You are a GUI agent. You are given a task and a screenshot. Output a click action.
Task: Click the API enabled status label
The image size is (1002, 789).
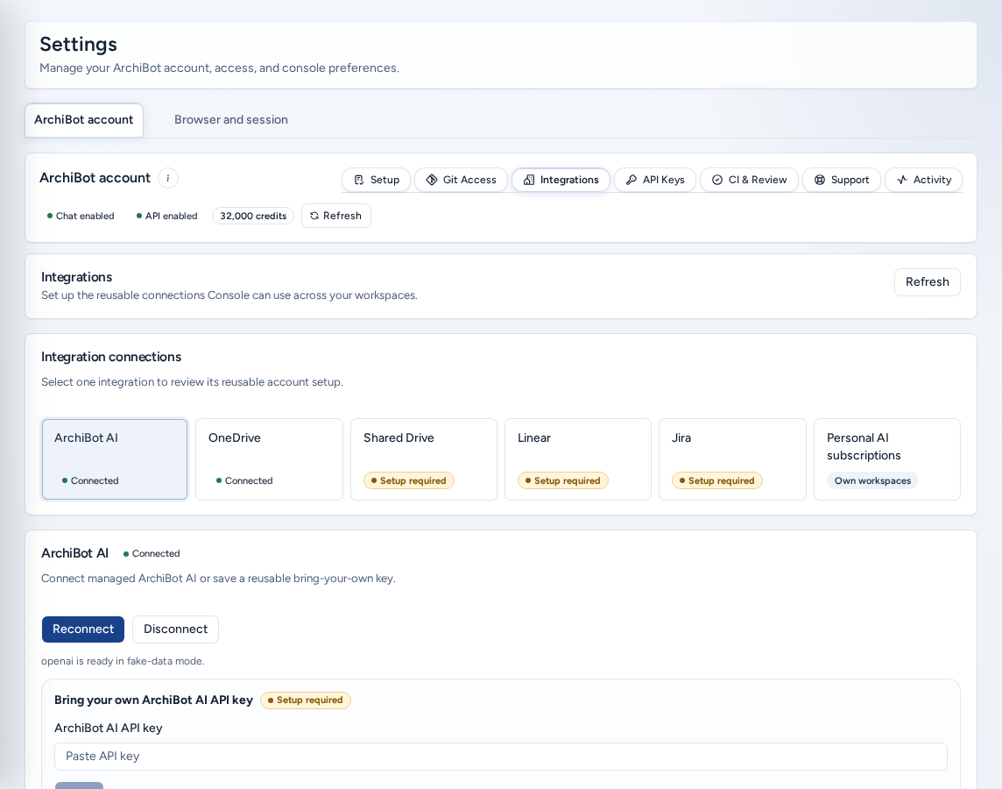(x=166, y=216)
